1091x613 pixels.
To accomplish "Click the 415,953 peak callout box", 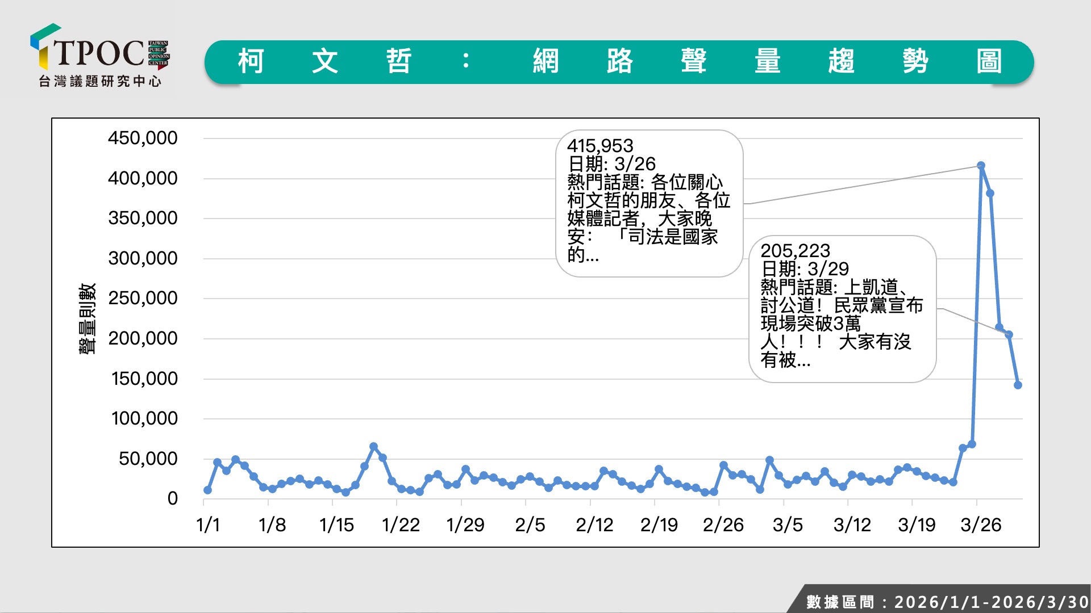I will (649, 203).
